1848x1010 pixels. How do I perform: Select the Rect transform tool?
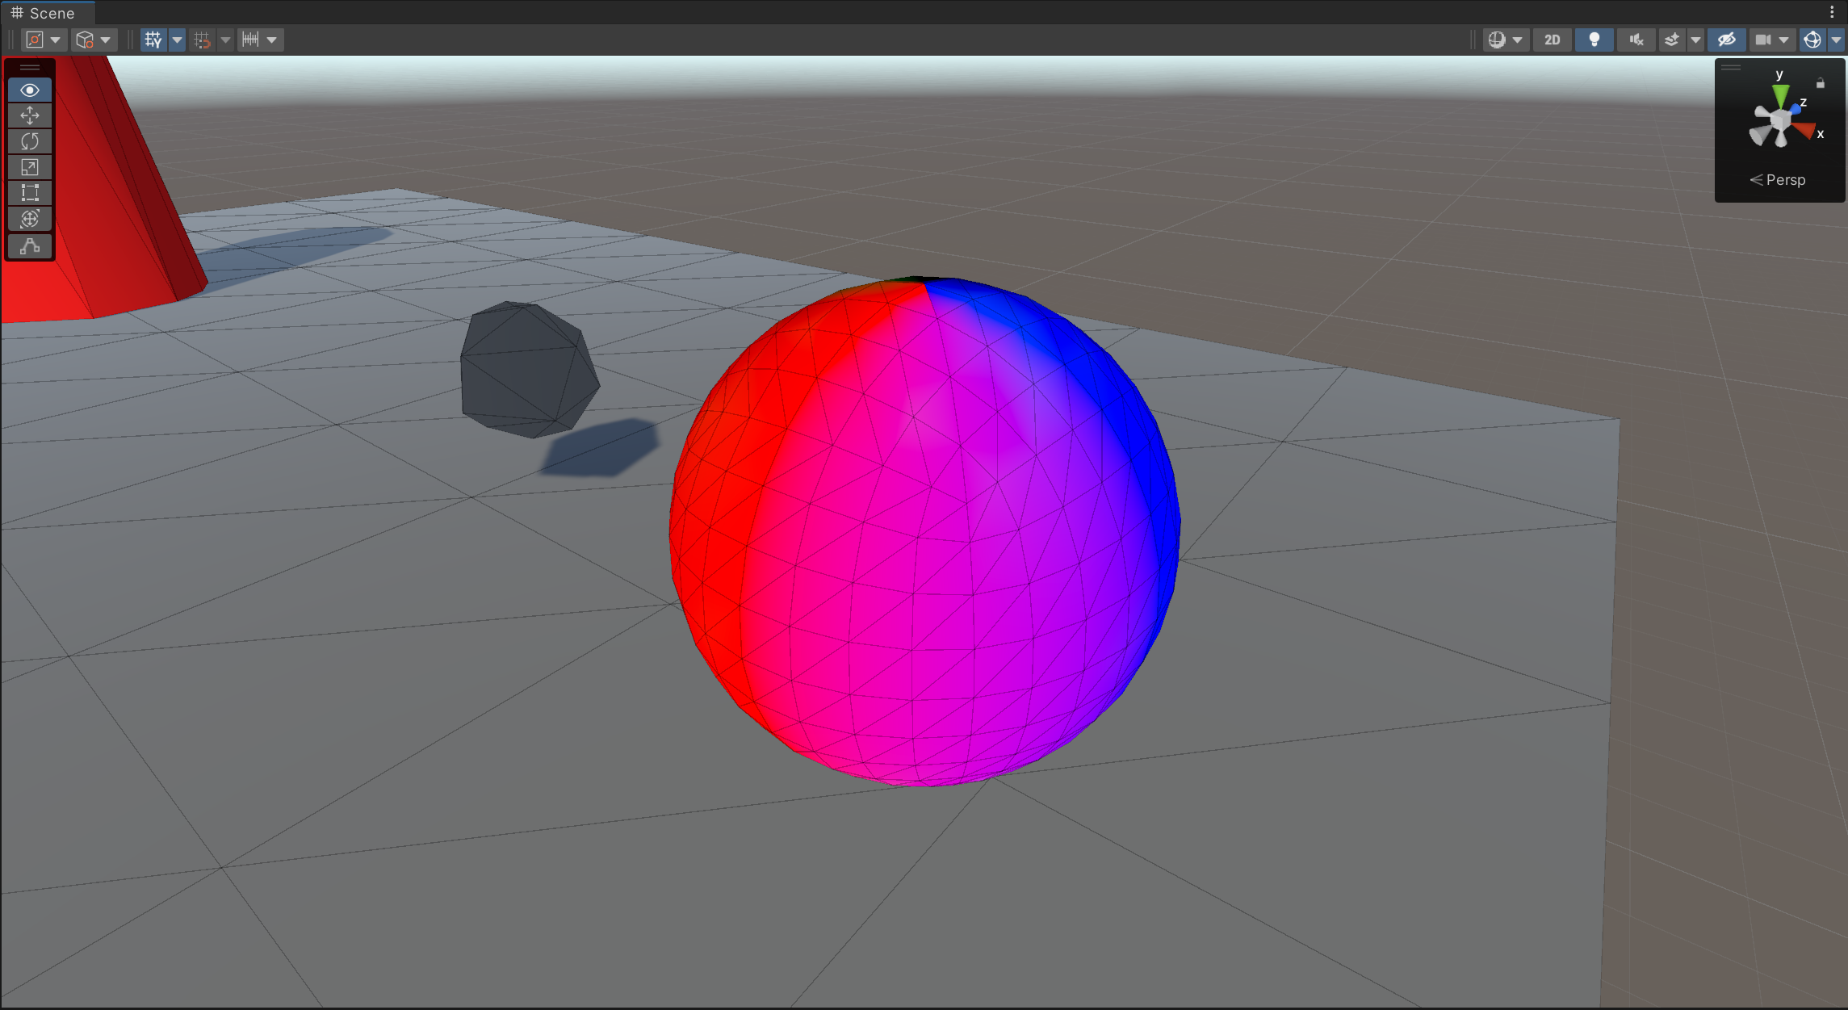[x=30, y=193]
